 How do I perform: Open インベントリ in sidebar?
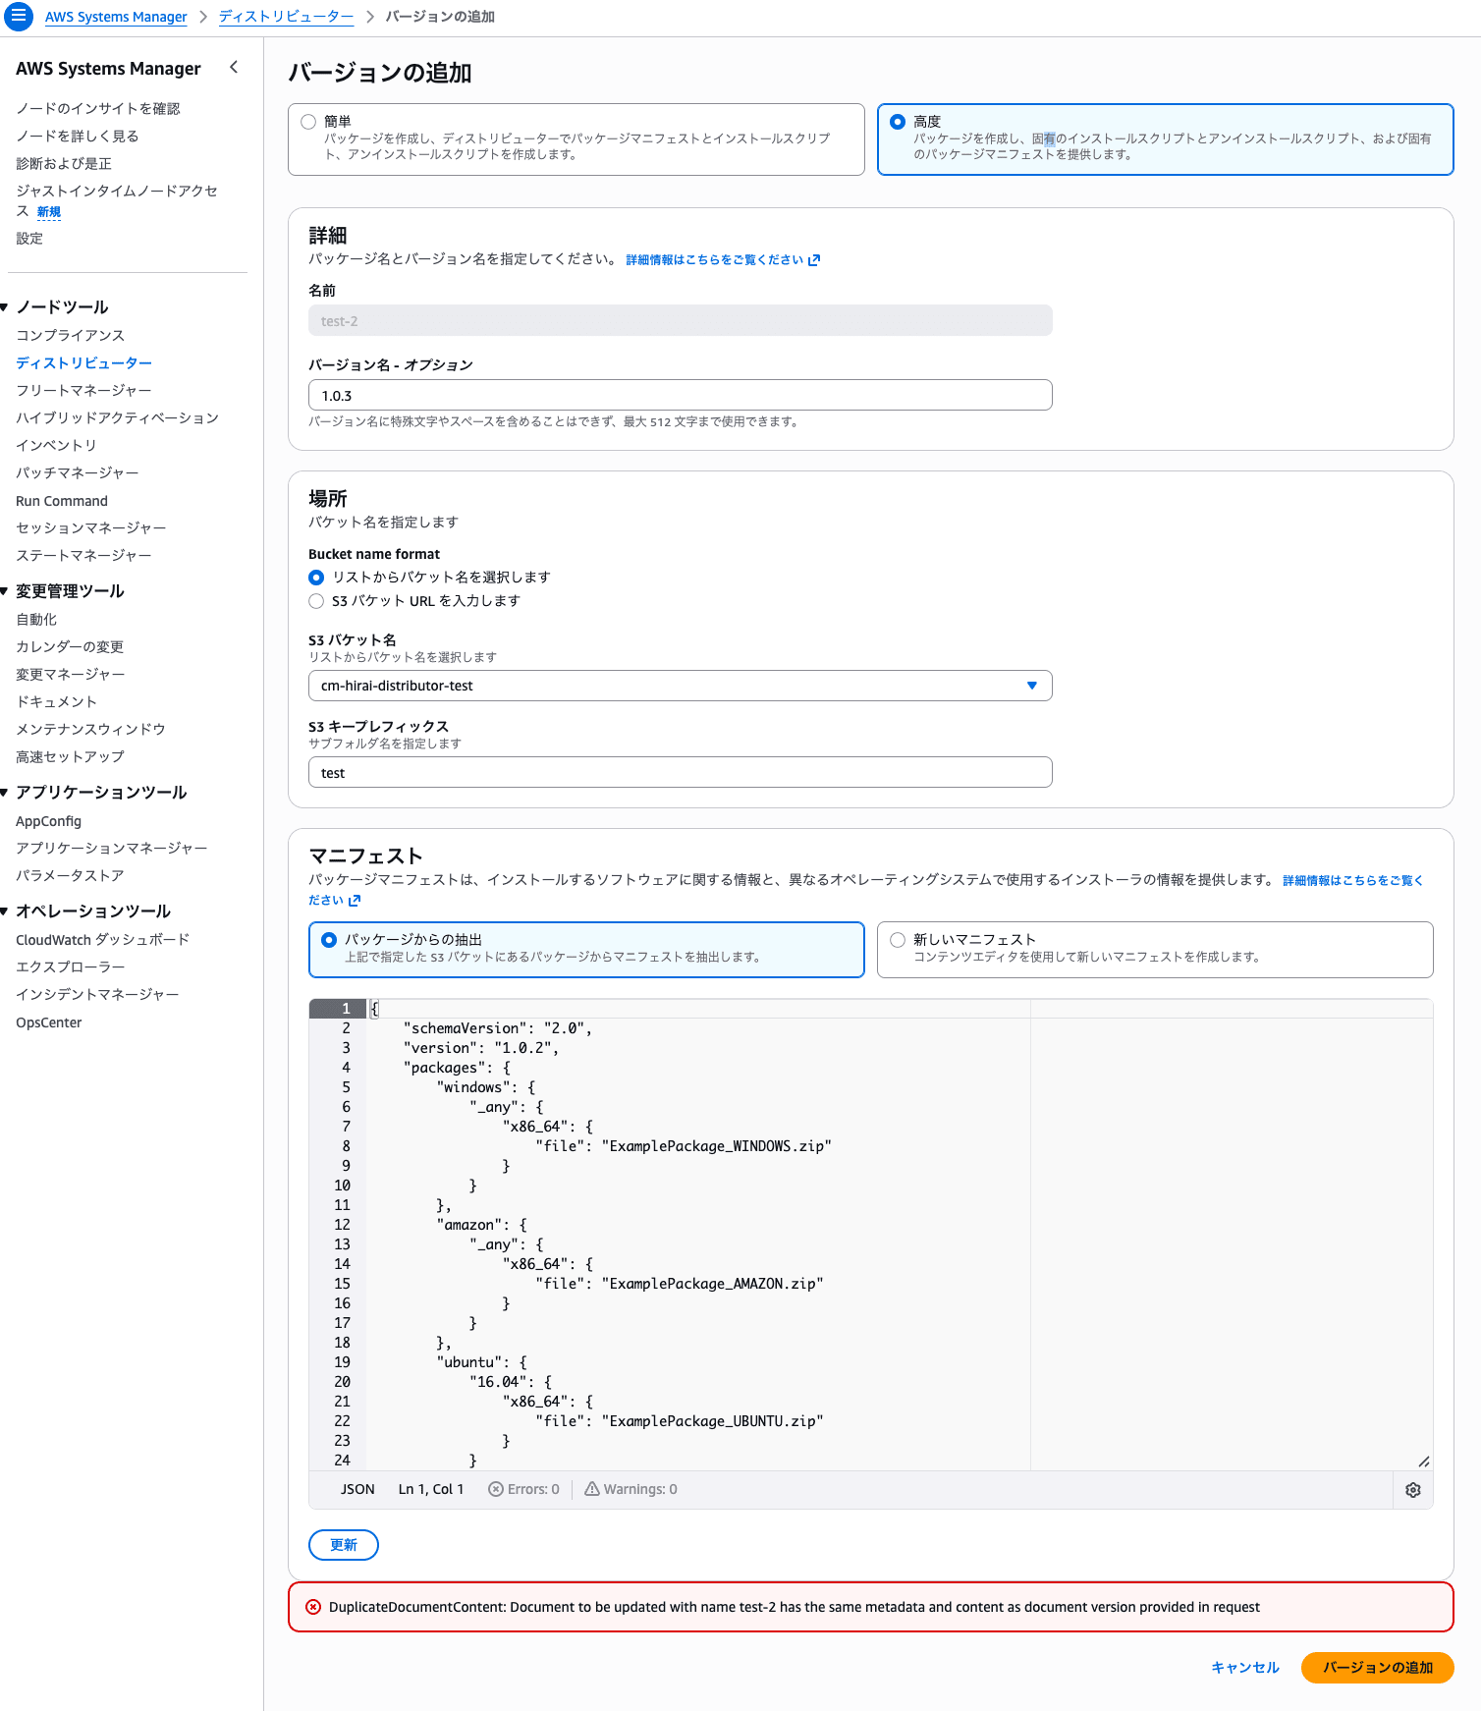pos(56,445)
